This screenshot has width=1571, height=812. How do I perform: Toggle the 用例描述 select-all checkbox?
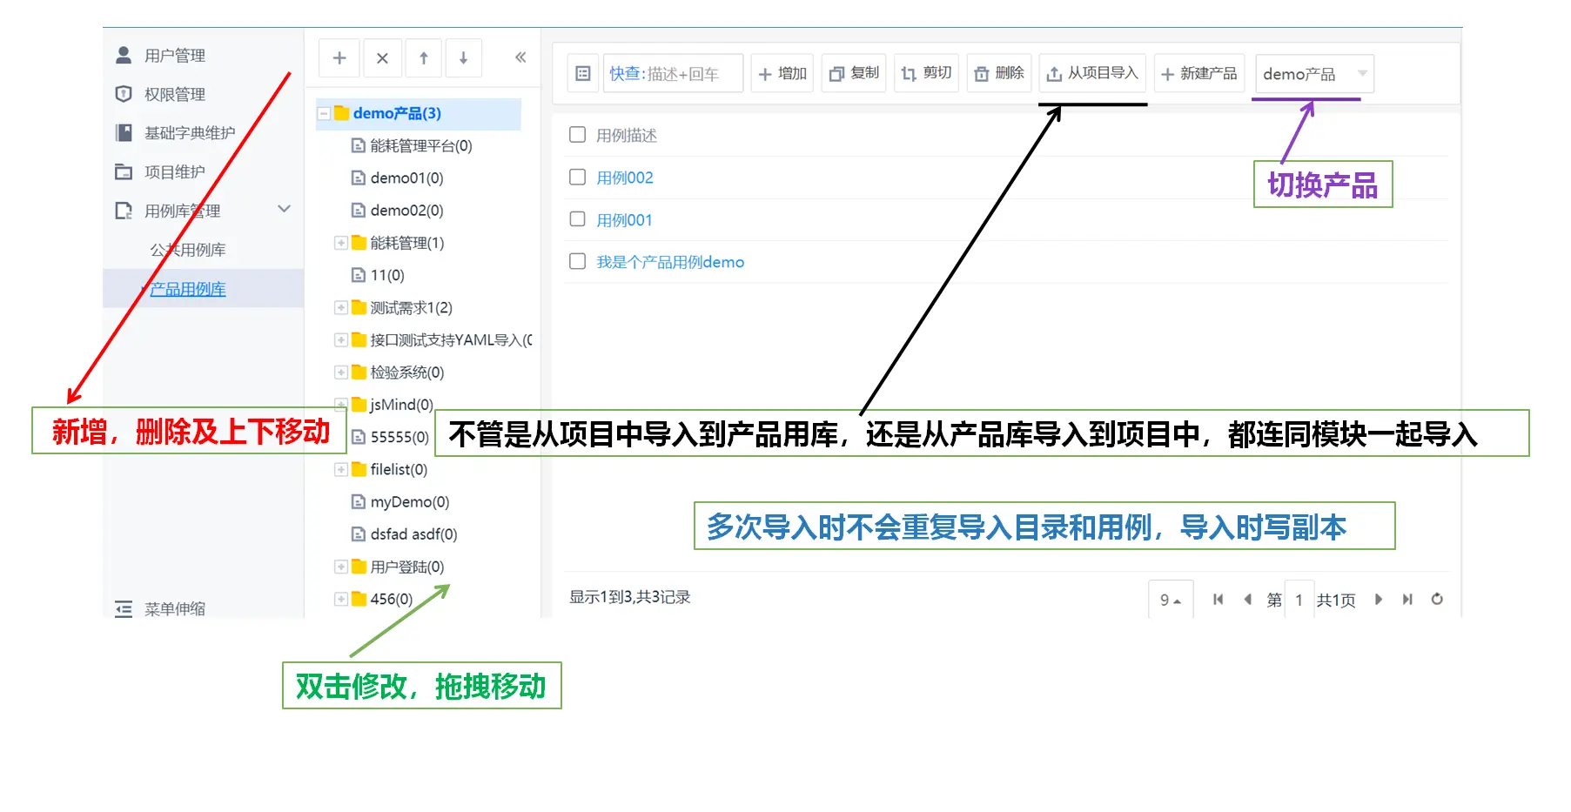577,134
